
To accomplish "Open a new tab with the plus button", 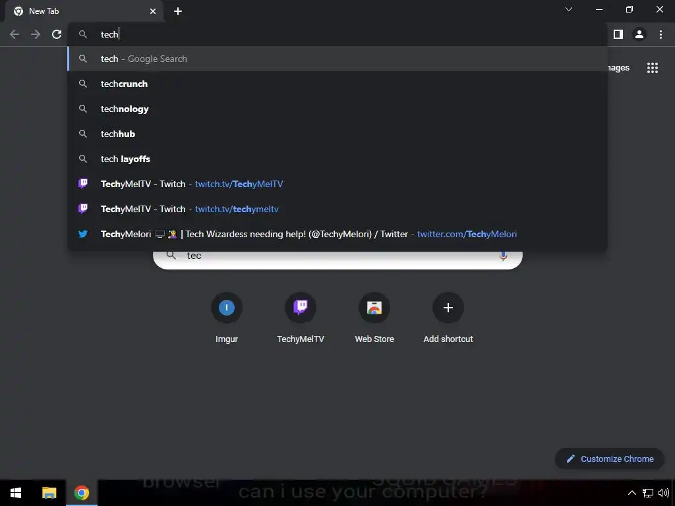I will [x=178, y=11].
